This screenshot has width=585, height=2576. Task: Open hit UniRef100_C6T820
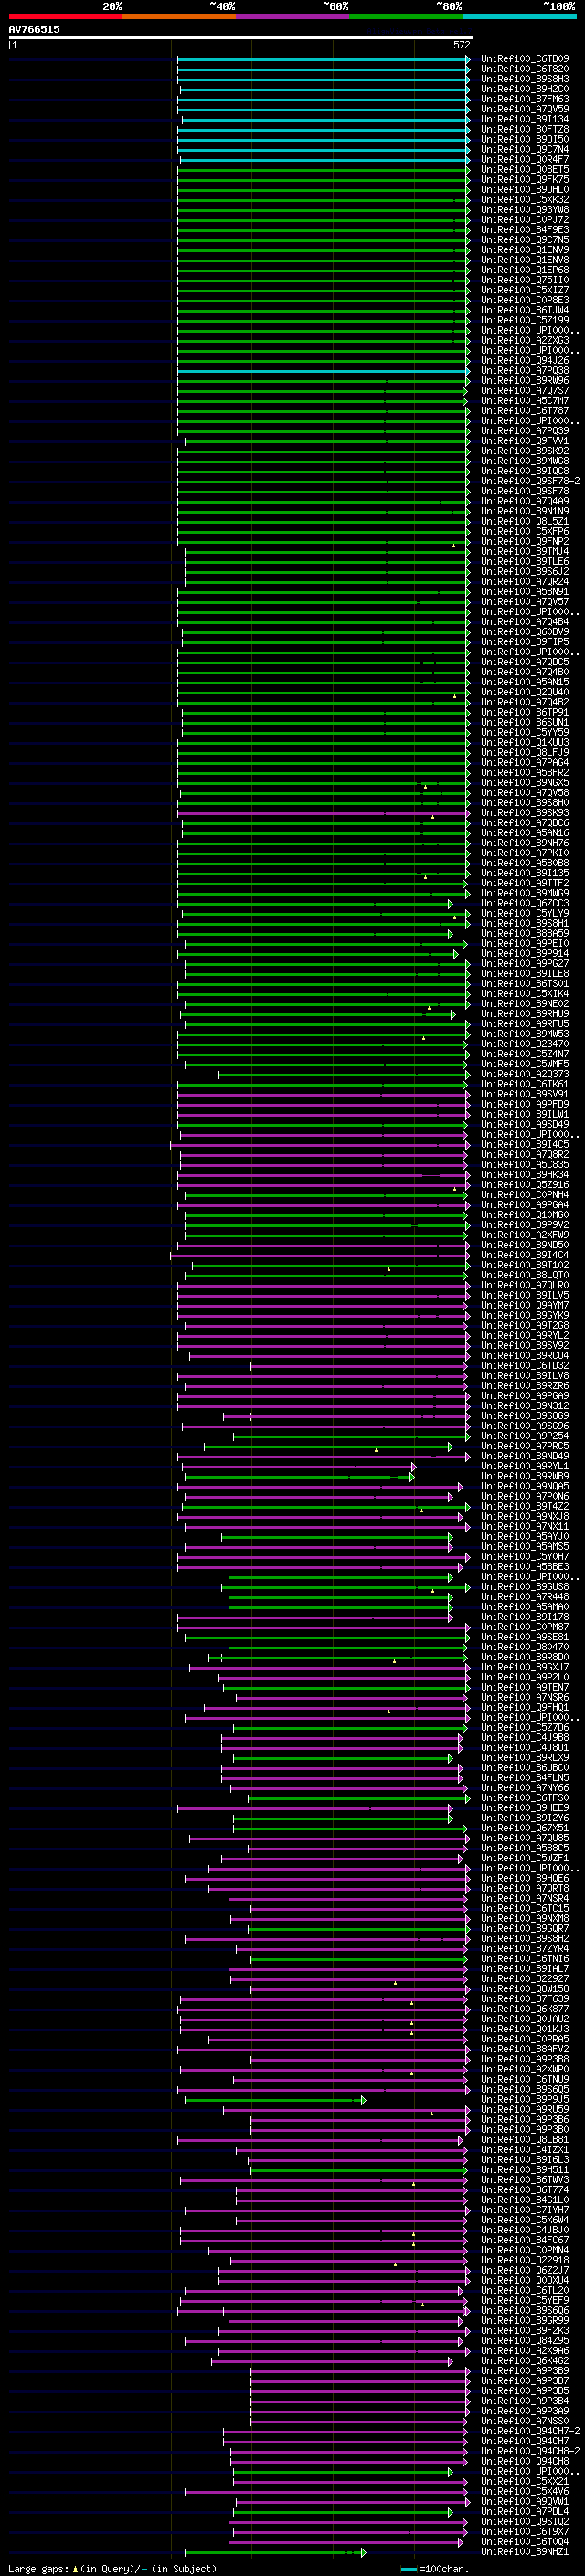click(525, 69)
